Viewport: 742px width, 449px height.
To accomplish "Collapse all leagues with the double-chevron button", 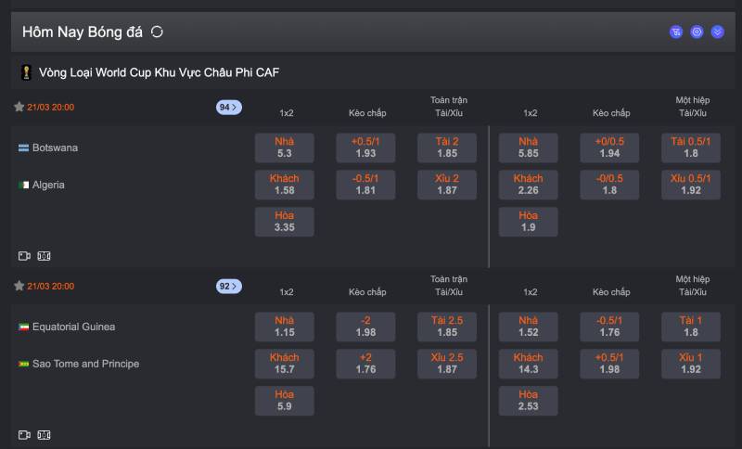I will pyautogui.click(x=717, y=32).
